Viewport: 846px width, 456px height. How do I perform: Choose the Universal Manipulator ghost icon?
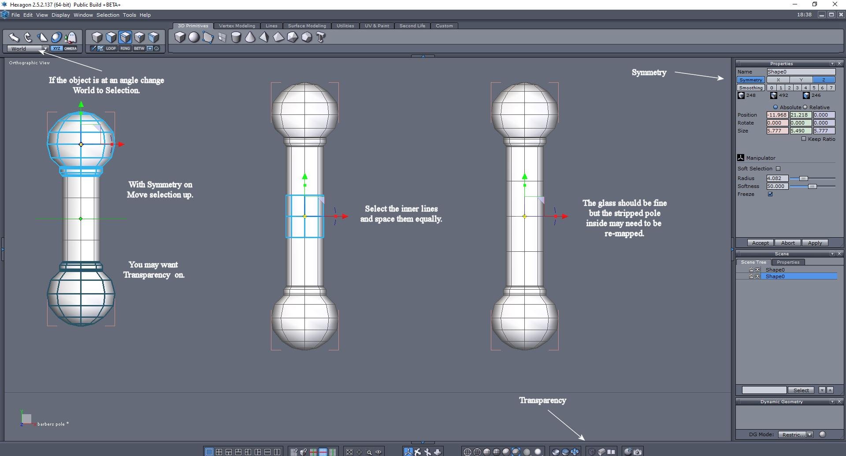(70, 37)
